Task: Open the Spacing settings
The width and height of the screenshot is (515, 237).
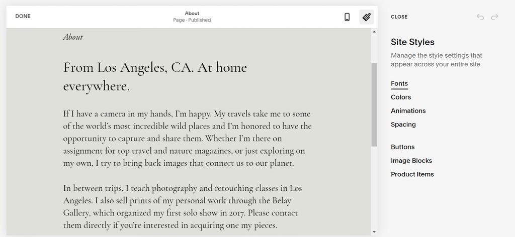Action: [x=403, y=125]
